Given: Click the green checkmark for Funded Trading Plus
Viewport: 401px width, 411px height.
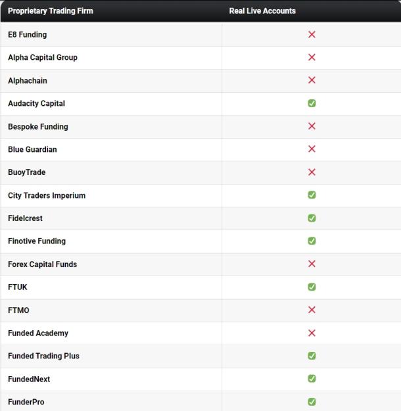Looking at the screenshot, I should (312, 356).
